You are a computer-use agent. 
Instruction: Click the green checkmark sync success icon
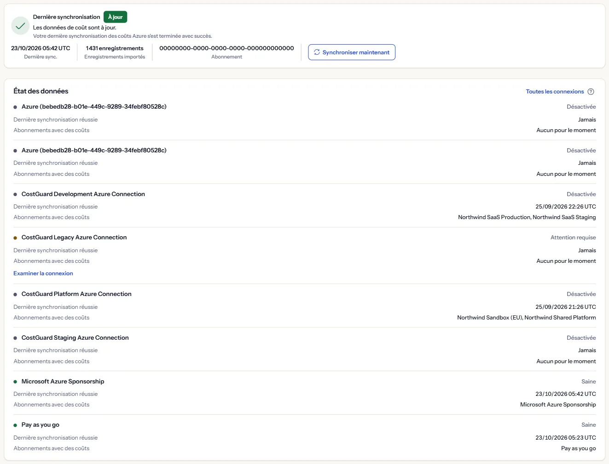[20, 26]
